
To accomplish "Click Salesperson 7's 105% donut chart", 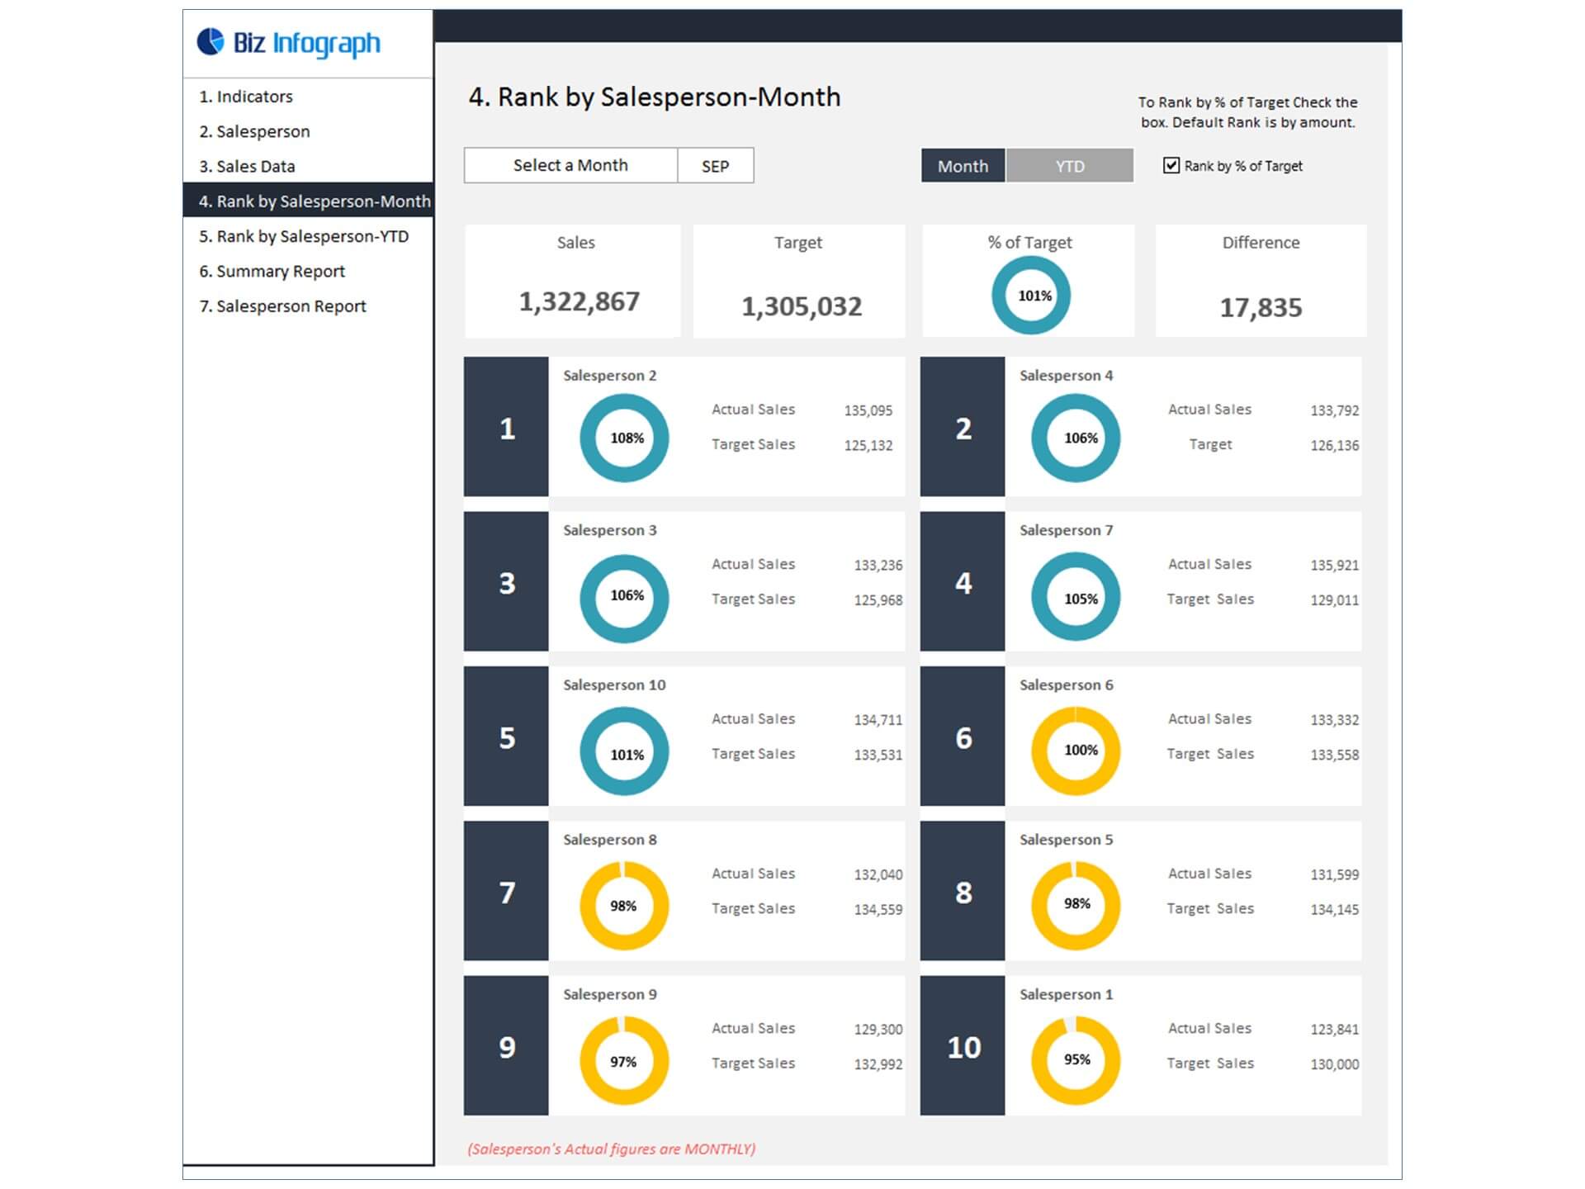I will coord(1076,597).
